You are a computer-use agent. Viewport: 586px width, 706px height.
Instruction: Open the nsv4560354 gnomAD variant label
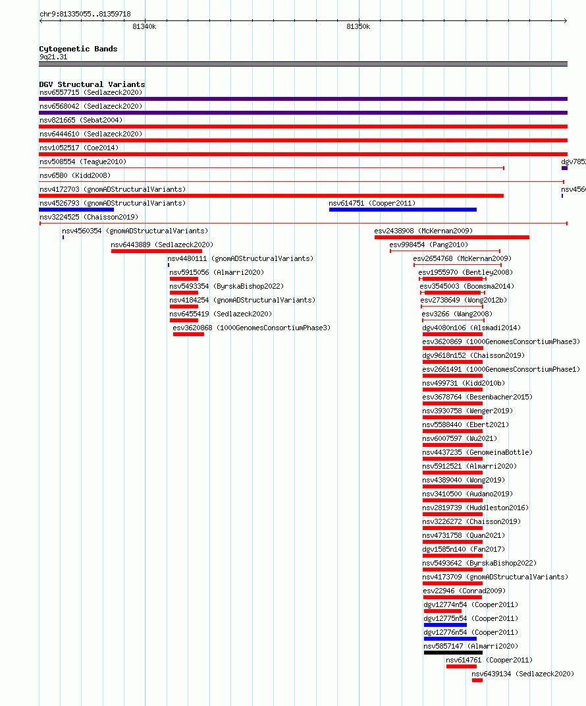coord(136,231)
